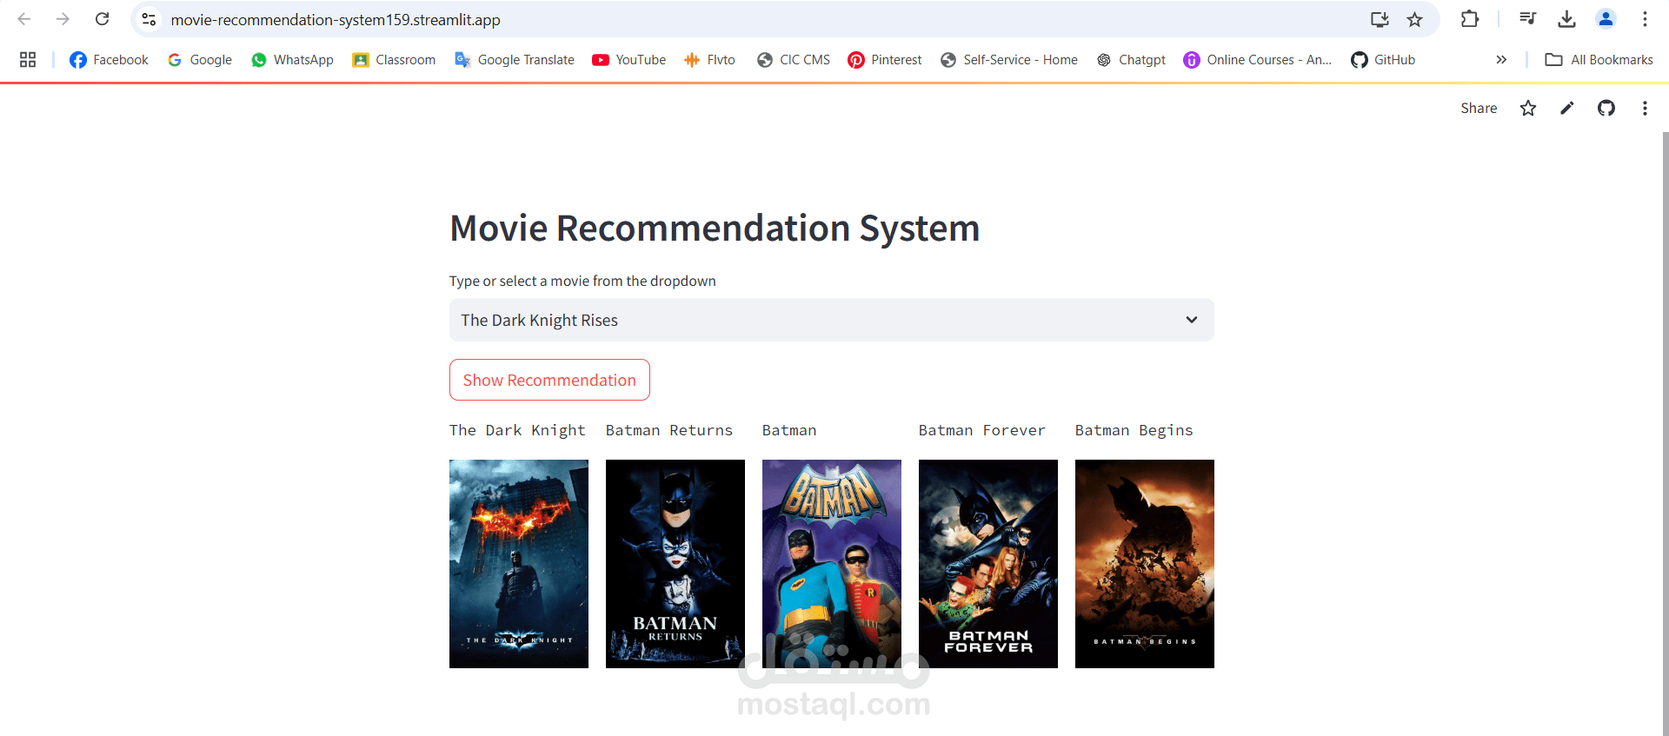Open the Google bookmark
Screen dimensions: 1669x736
pos(200,59)
